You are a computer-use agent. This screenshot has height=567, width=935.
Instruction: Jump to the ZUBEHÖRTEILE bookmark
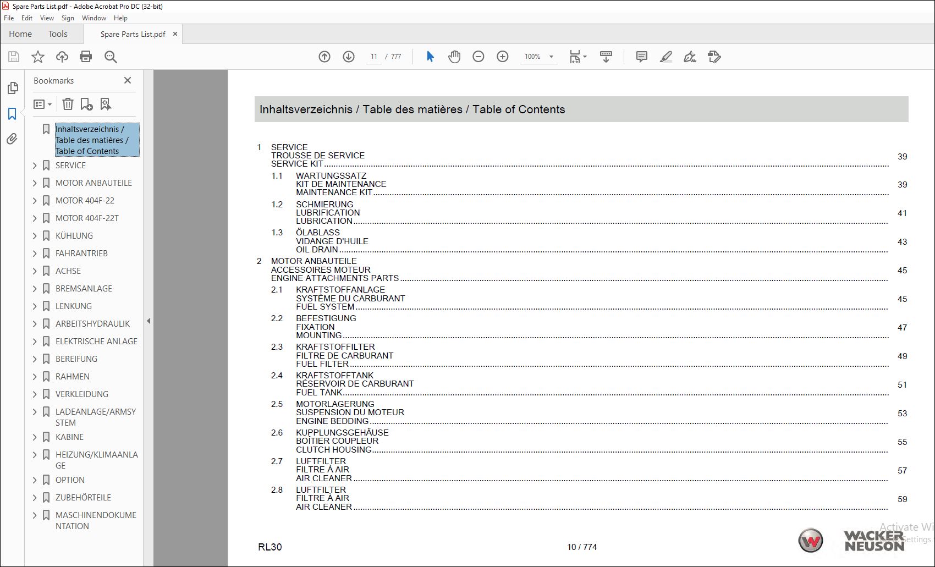[x=83, y=498]
